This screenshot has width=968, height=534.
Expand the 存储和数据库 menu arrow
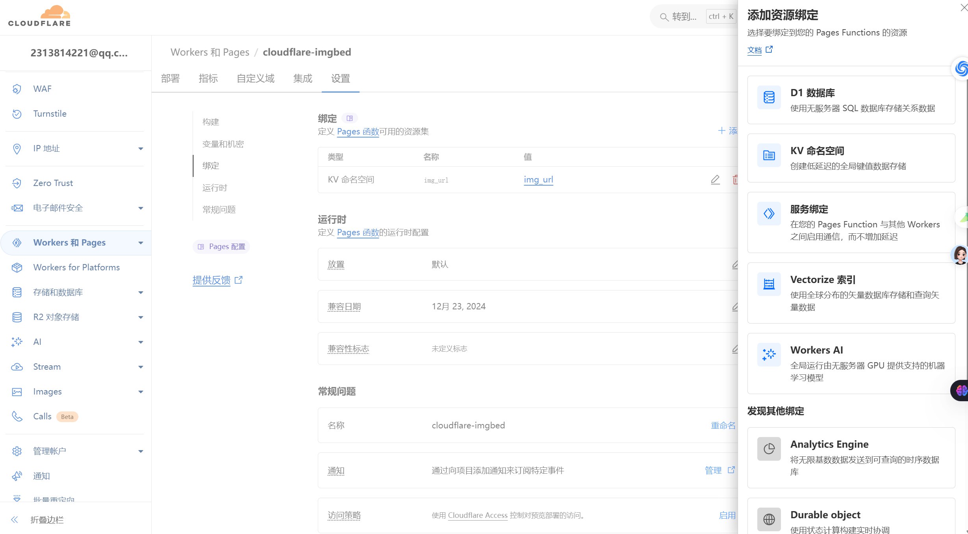click(141, 292)
